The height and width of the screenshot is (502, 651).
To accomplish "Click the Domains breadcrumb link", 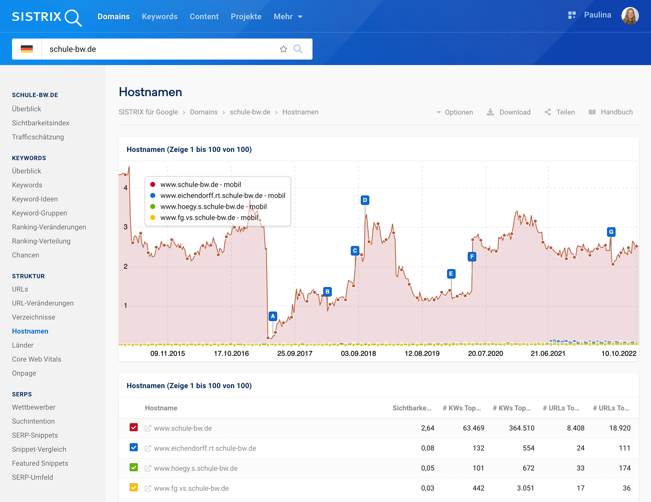I will coord(204,112).
